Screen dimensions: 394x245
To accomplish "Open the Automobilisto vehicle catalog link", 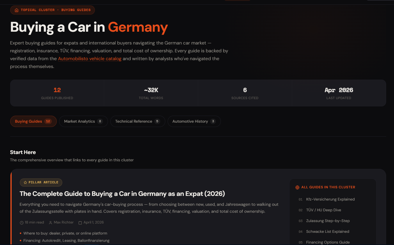I will [90, 59].
